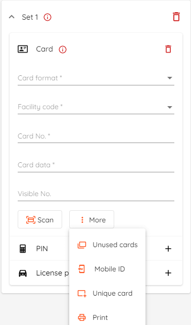191x325 pixels.
Task: Add a PIN using its plus icon
Action: tap(168, 249)
